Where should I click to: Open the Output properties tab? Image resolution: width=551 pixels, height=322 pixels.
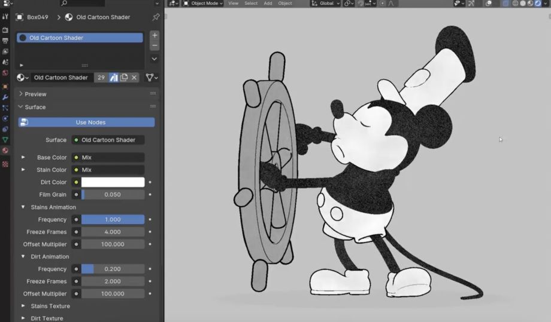(x=5, y=41)
